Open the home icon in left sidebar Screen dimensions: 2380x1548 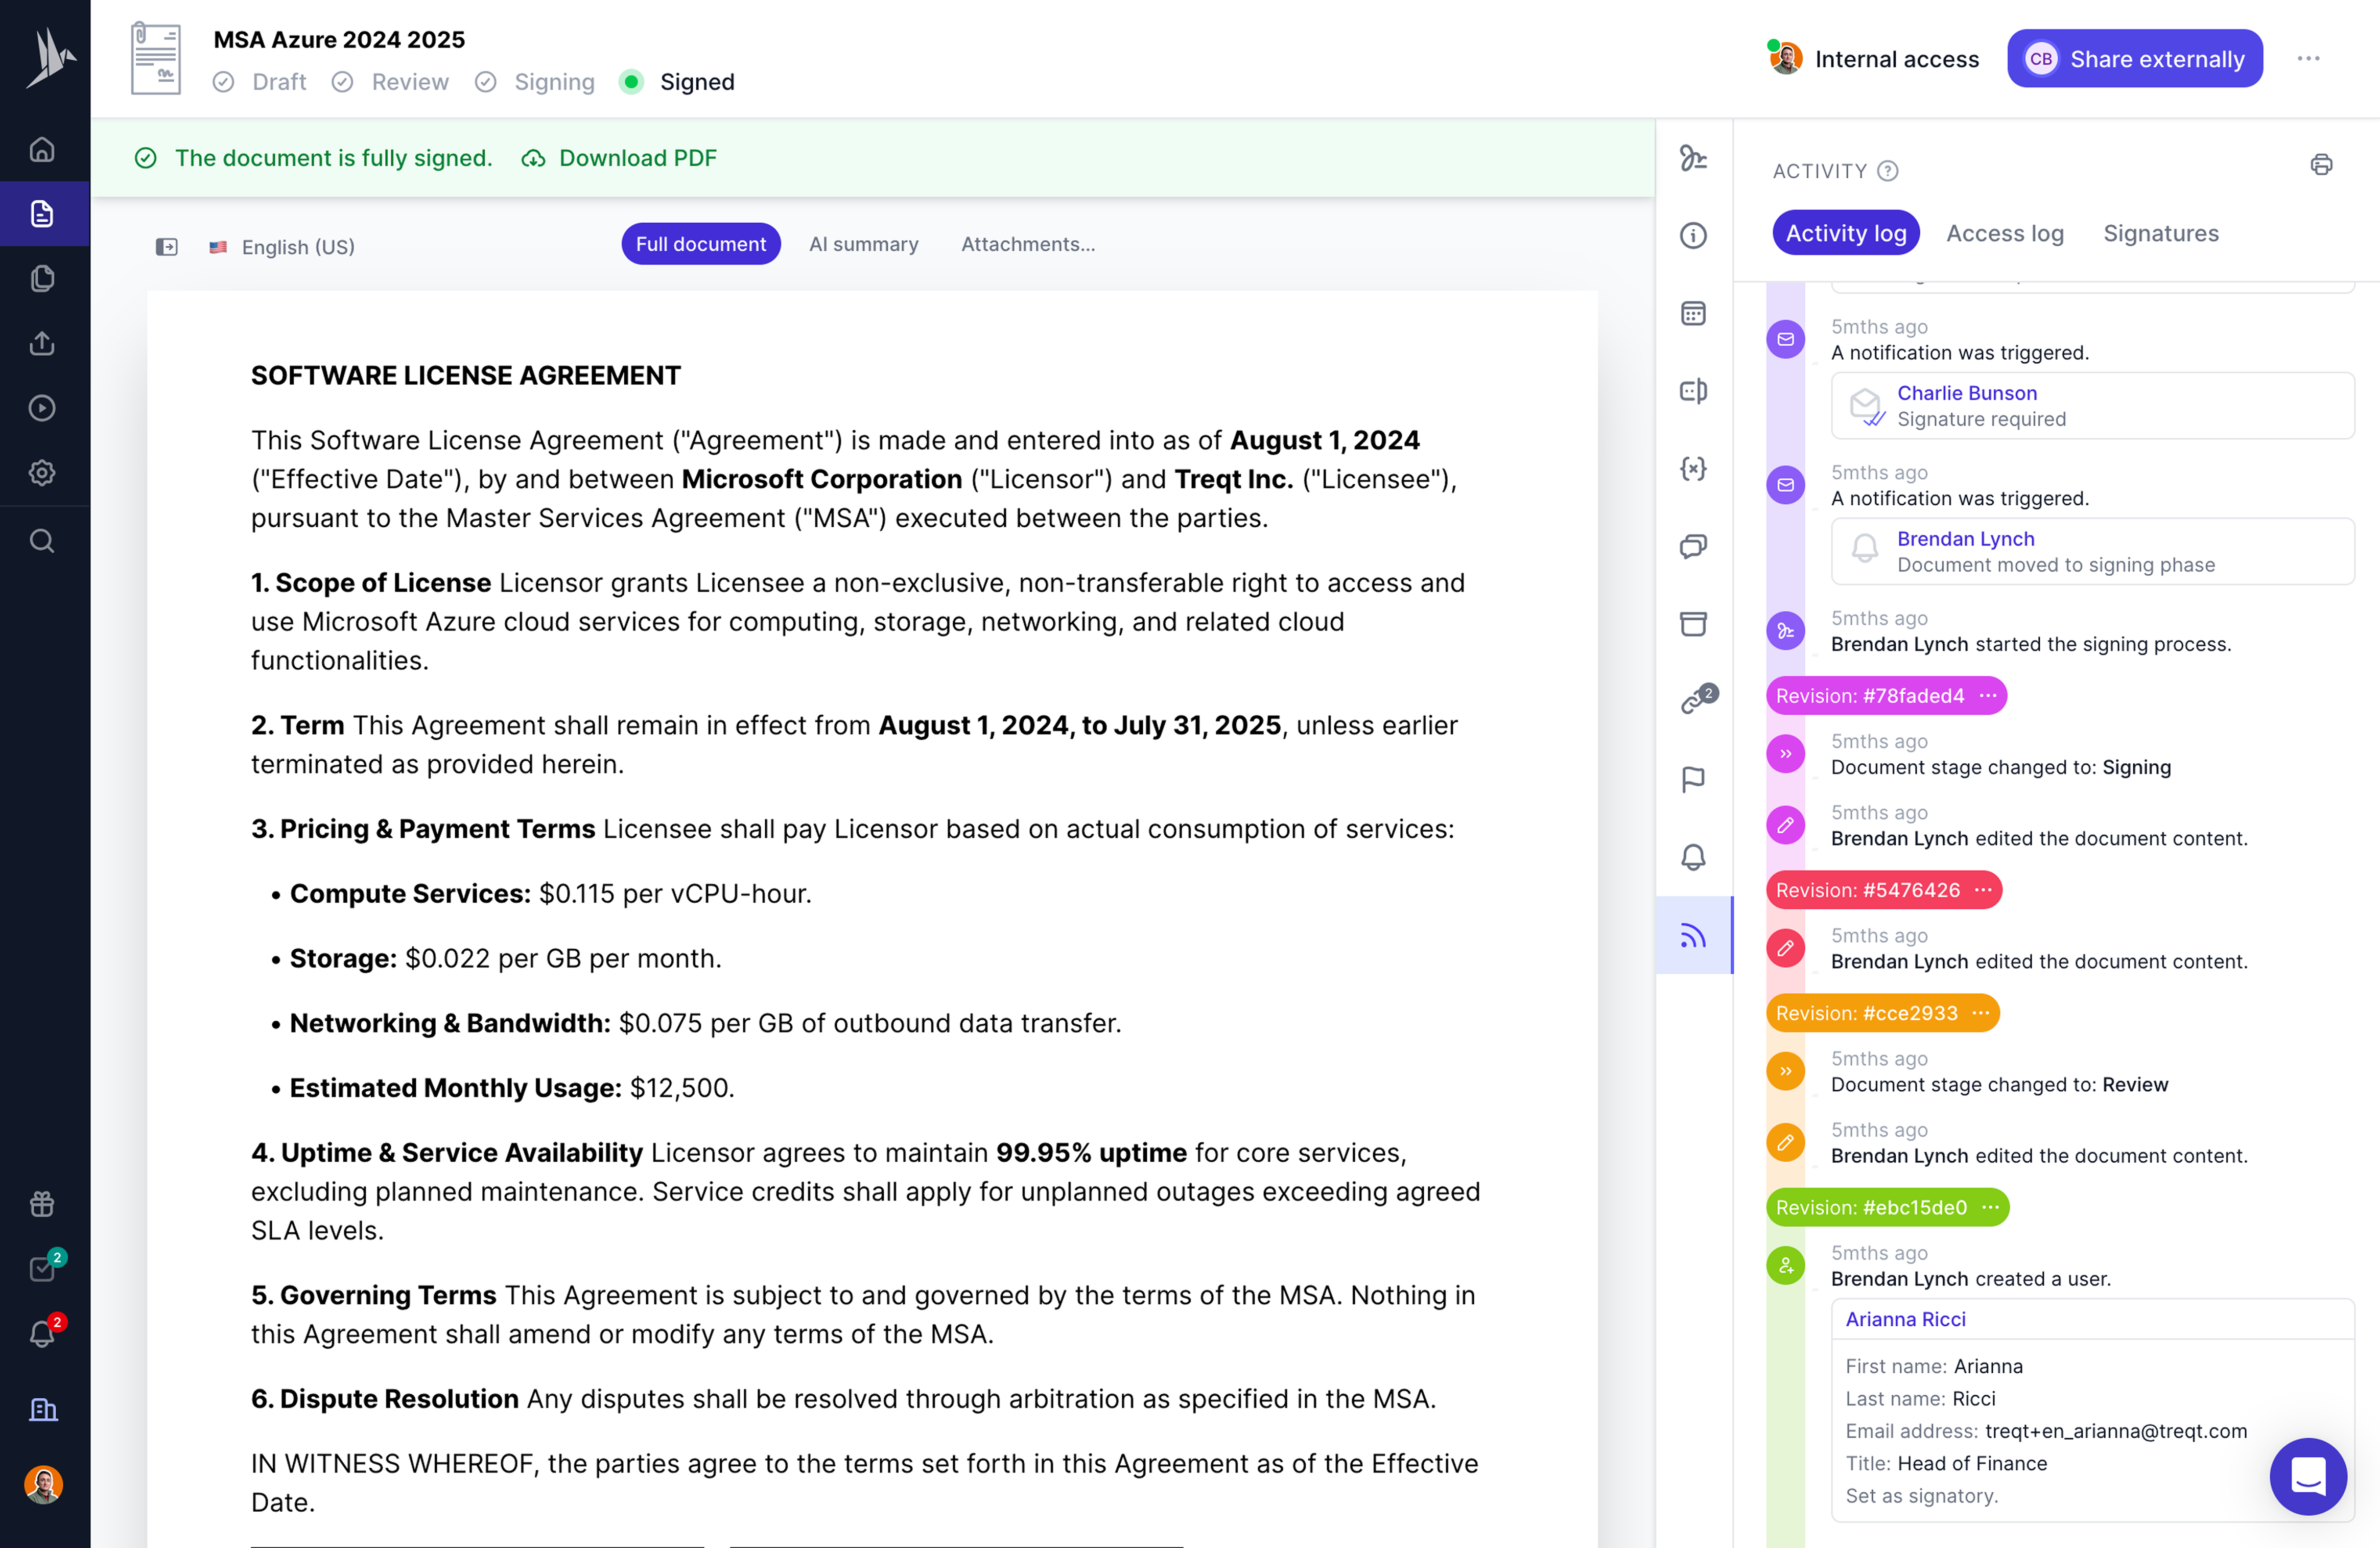pyautogui.click(x=42, y=149)
